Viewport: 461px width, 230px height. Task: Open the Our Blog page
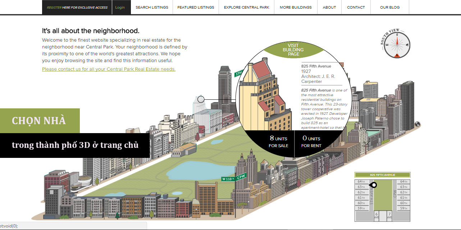(x=390, y=7)
